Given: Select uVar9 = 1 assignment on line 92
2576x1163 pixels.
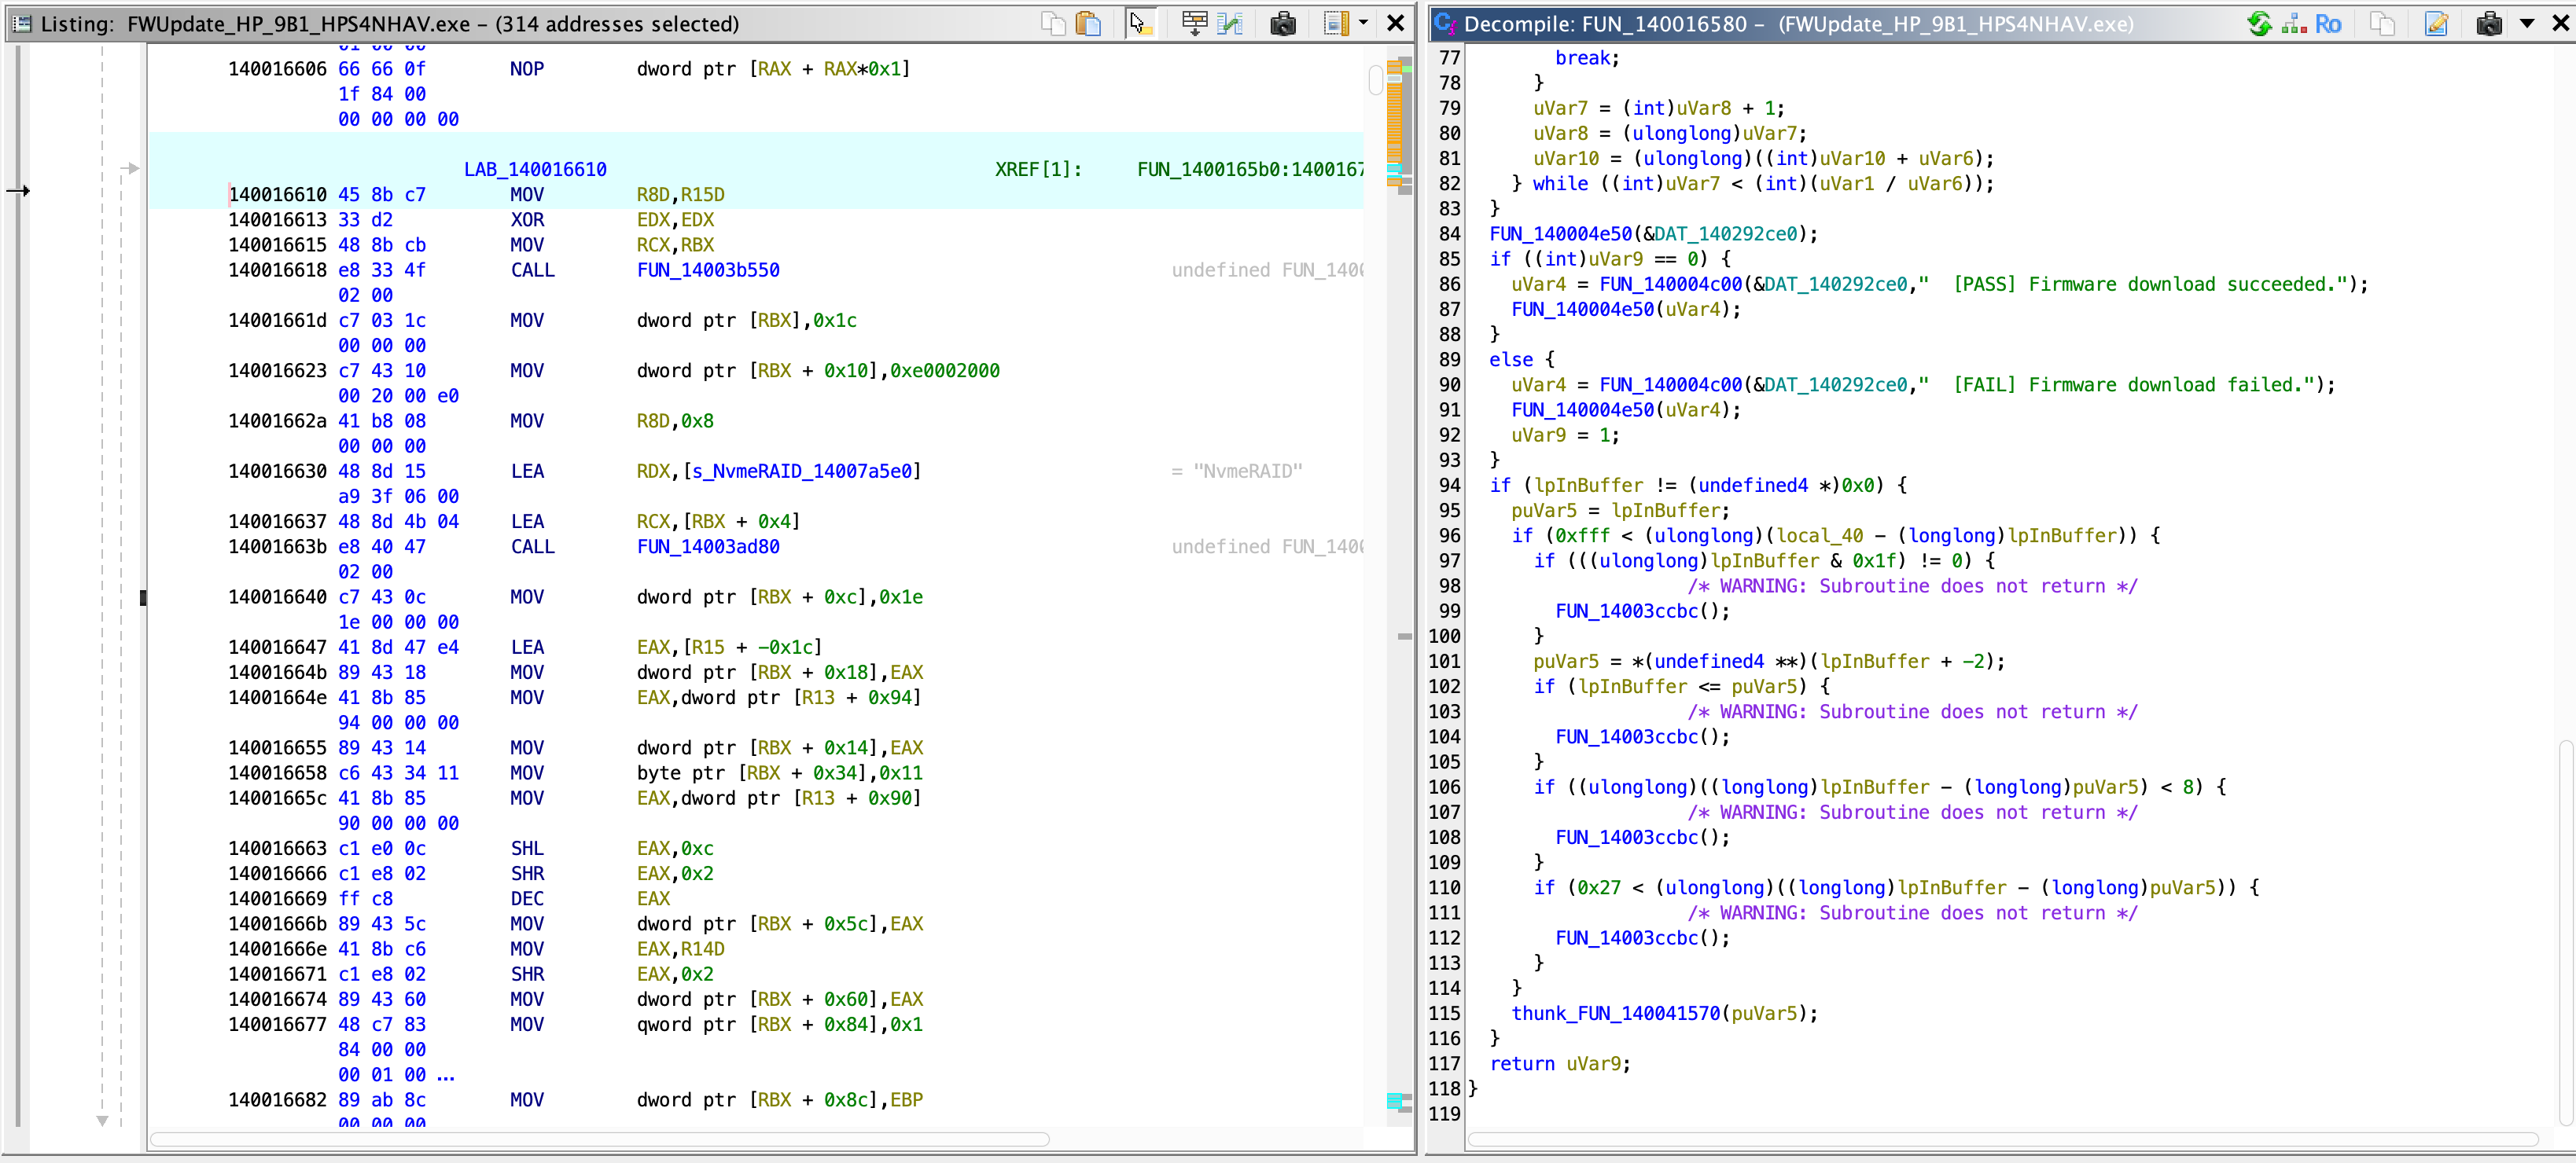Looking at the screenshot, I should (x=1565, y=435).
